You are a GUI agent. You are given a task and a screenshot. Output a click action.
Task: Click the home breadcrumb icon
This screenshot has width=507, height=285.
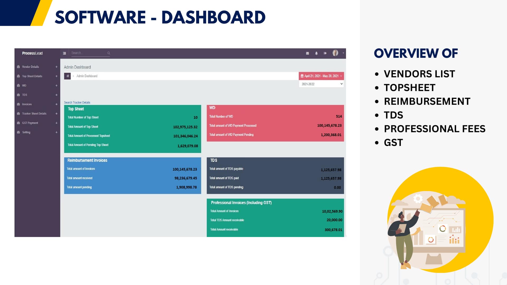coord(68,76)
